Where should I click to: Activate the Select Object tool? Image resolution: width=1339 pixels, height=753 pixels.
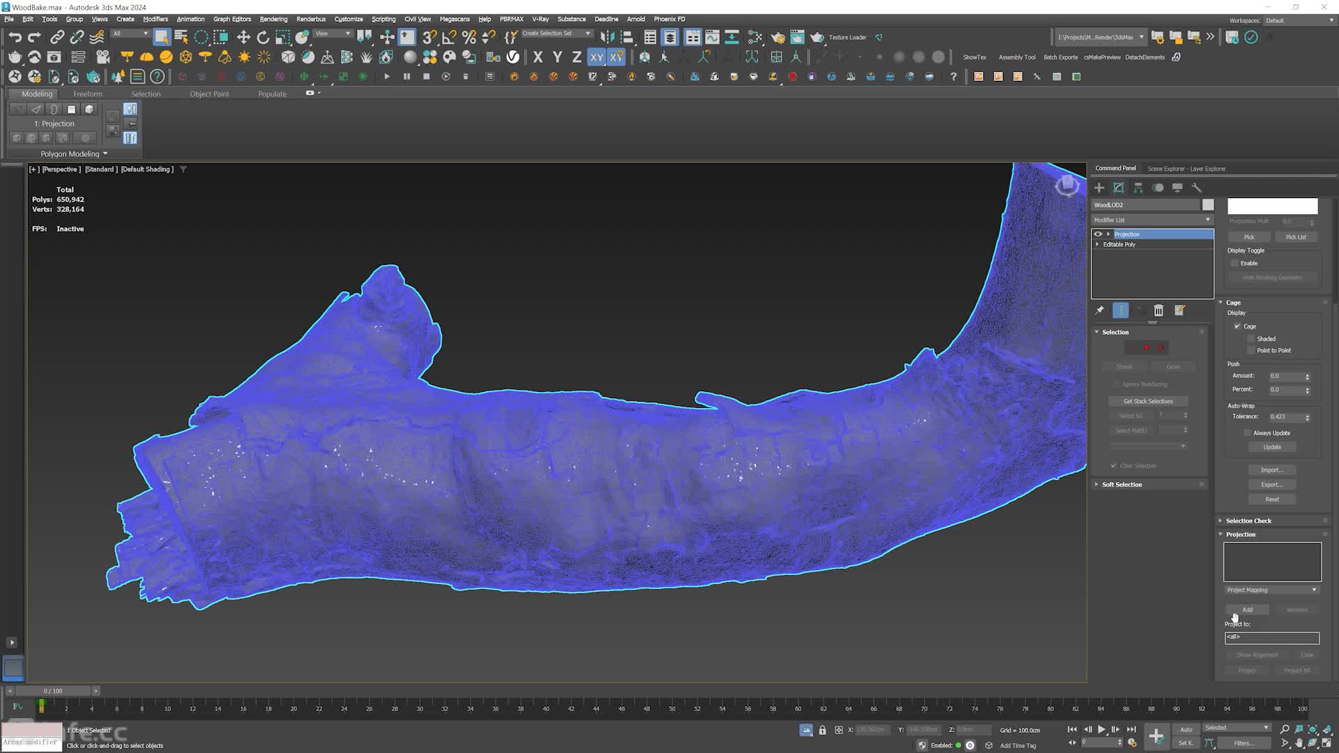161,37
